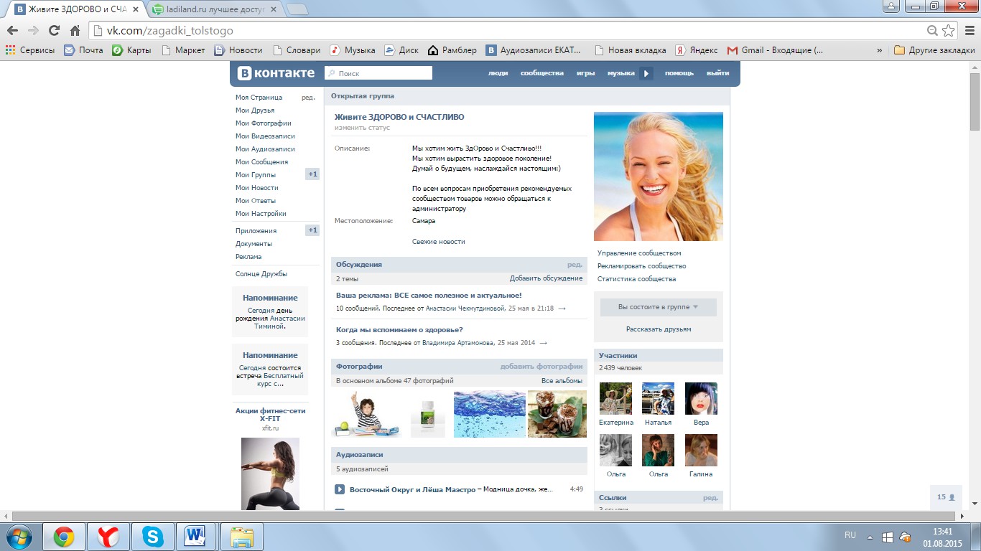Open люди in the VK header
The image size is (981, 551).
(498, 73)
